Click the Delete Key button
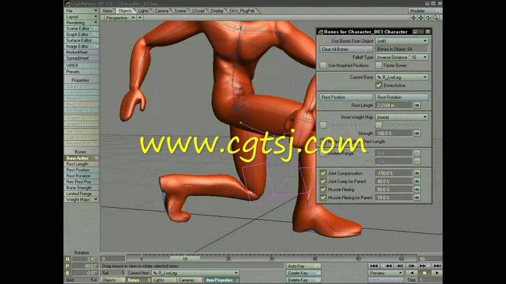The width and height of the screenshot is (506, 284). [304, 280]
